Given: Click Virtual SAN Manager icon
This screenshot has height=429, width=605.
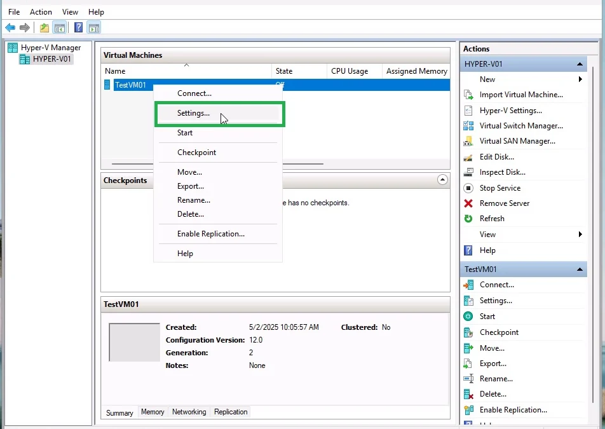Looking at the screenshot, I should pyautogui.click(x=468, y=141).
